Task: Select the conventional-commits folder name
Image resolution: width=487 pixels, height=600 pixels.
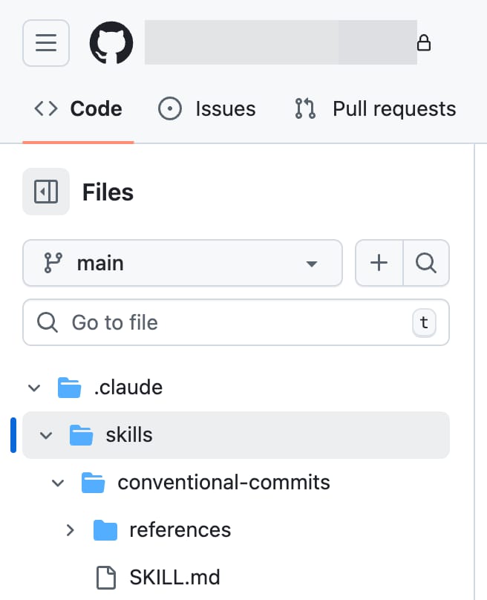Action: (223, 482)
